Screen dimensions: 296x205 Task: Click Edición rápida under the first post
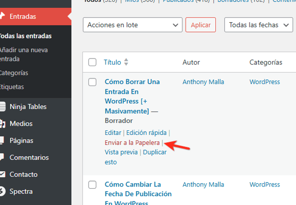[146, 133]
